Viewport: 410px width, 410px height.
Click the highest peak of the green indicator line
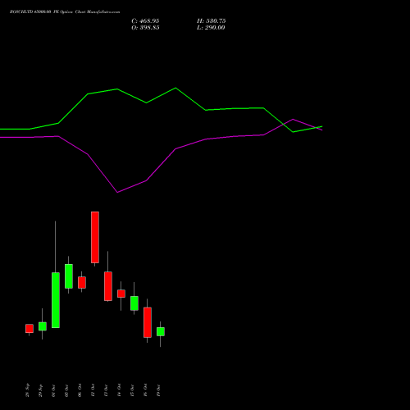point(175,88)
